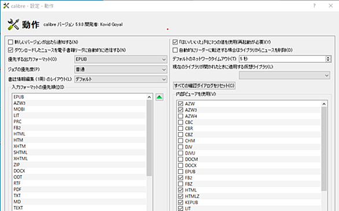Open the virtual library dropdown
Screen dimensions: 339x211
(x=284, y=76)
